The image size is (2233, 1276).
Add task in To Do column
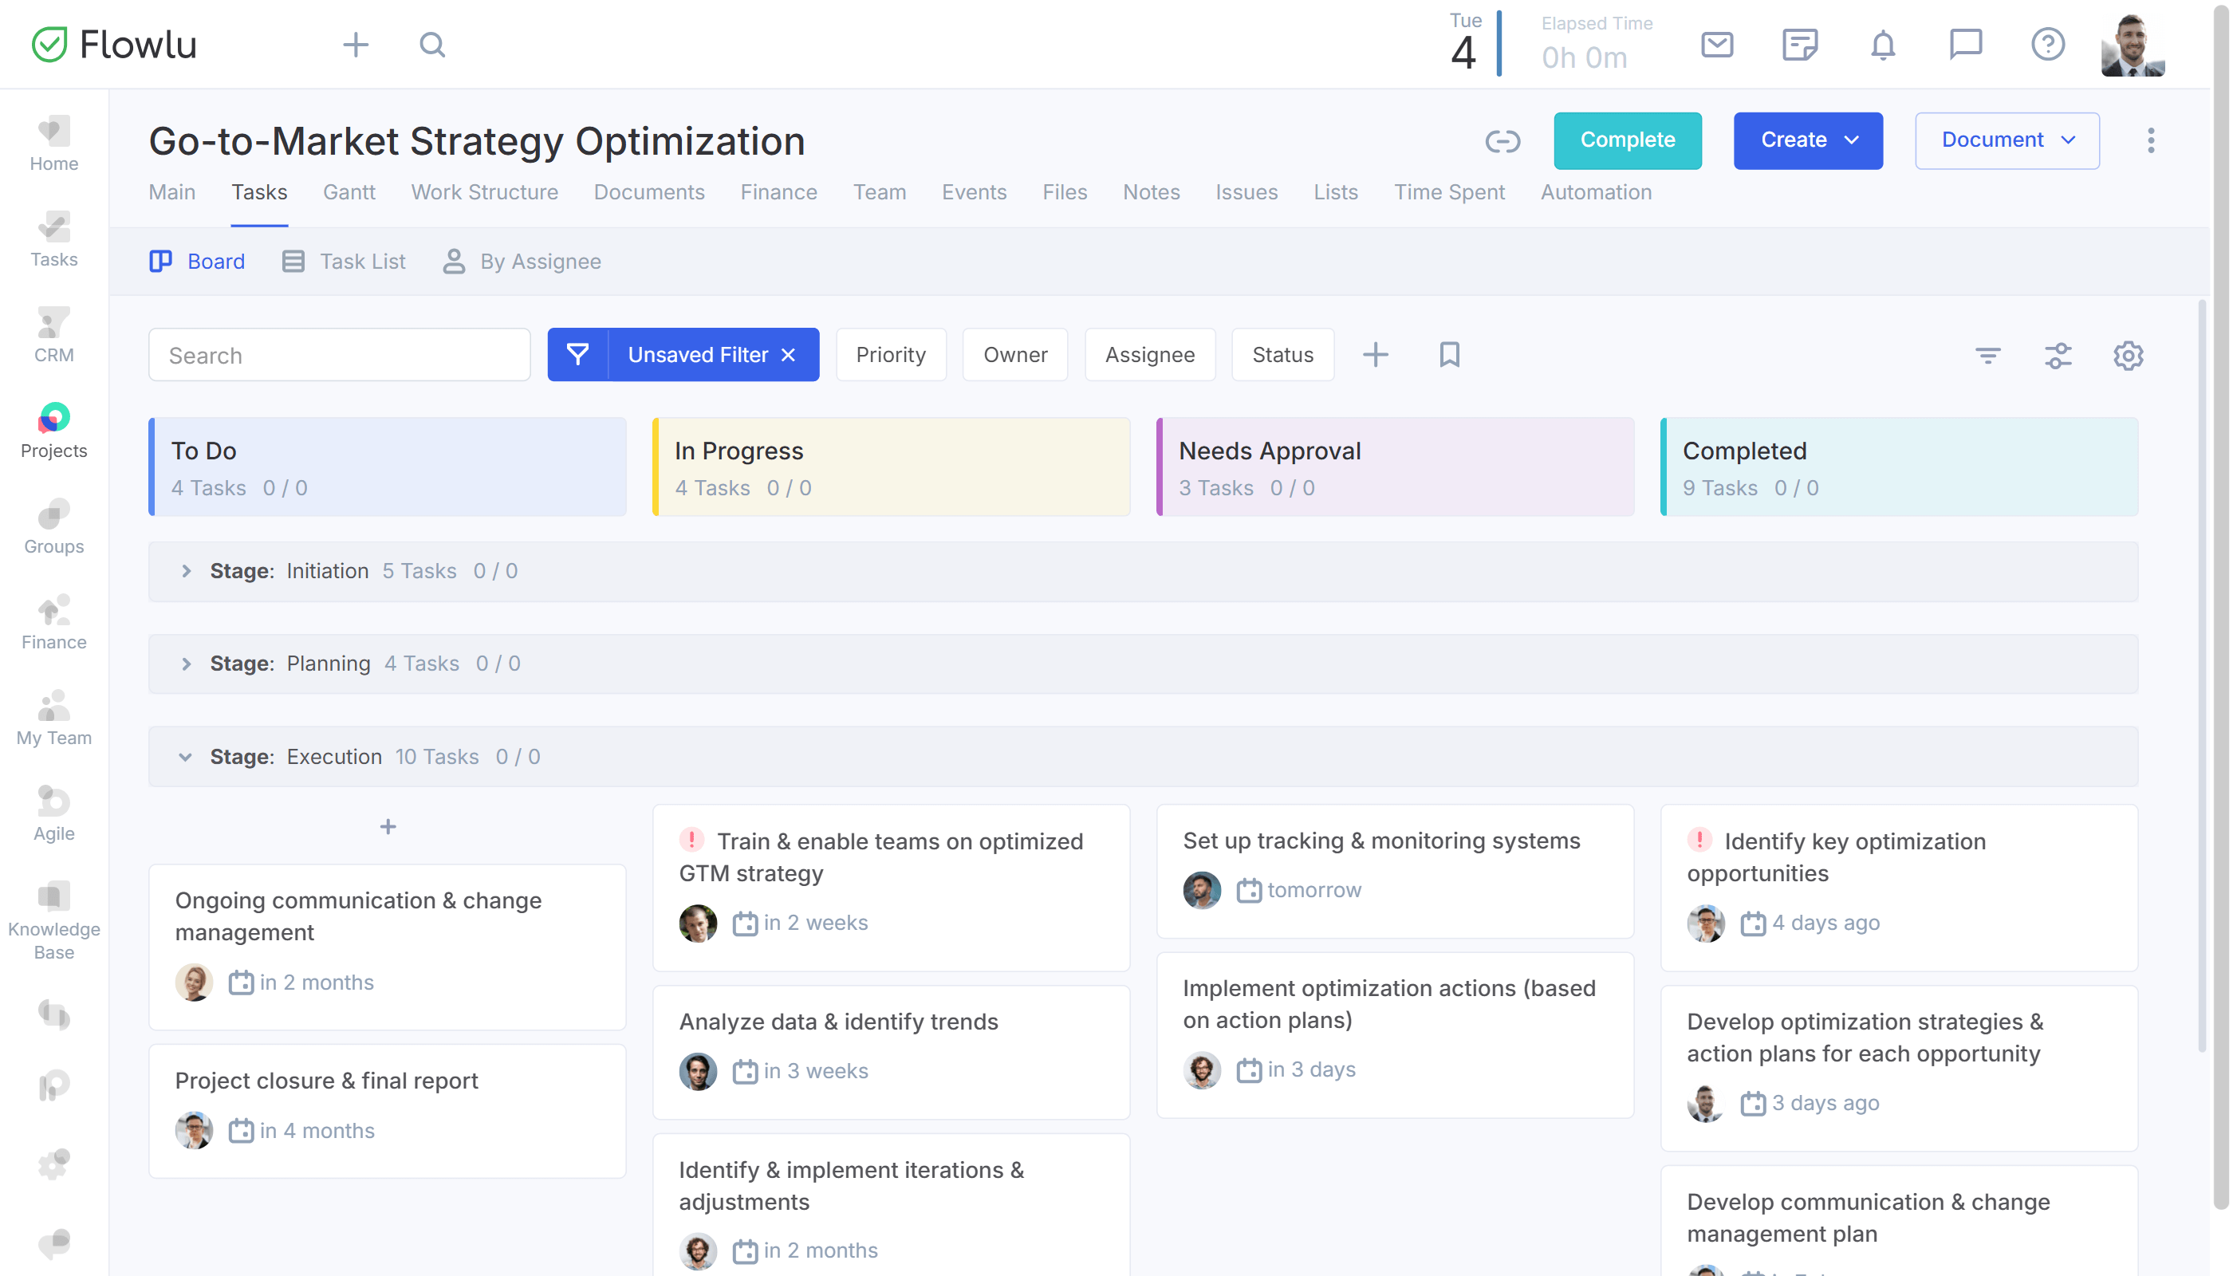[x=388, y=826]
